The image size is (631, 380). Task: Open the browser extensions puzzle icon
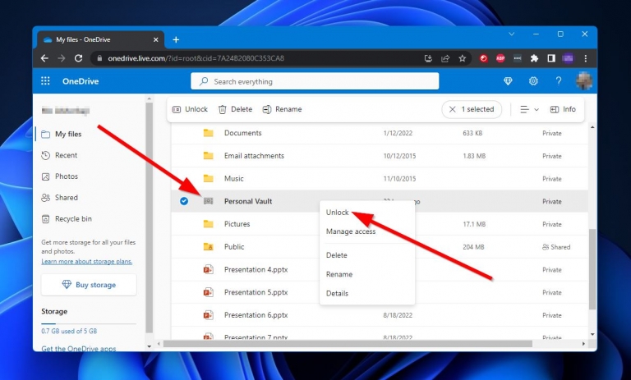(534, 58)
